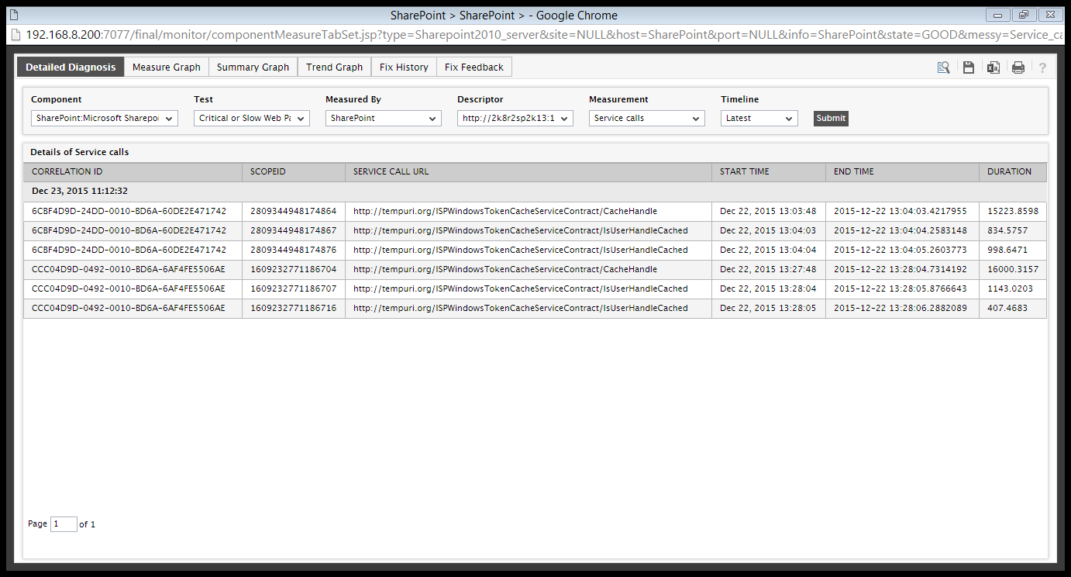Click the IsUserHandleCached URL in the 407.4683 row
The width and height of the screenshot is (1071, 577).
(x=521, y=308)
